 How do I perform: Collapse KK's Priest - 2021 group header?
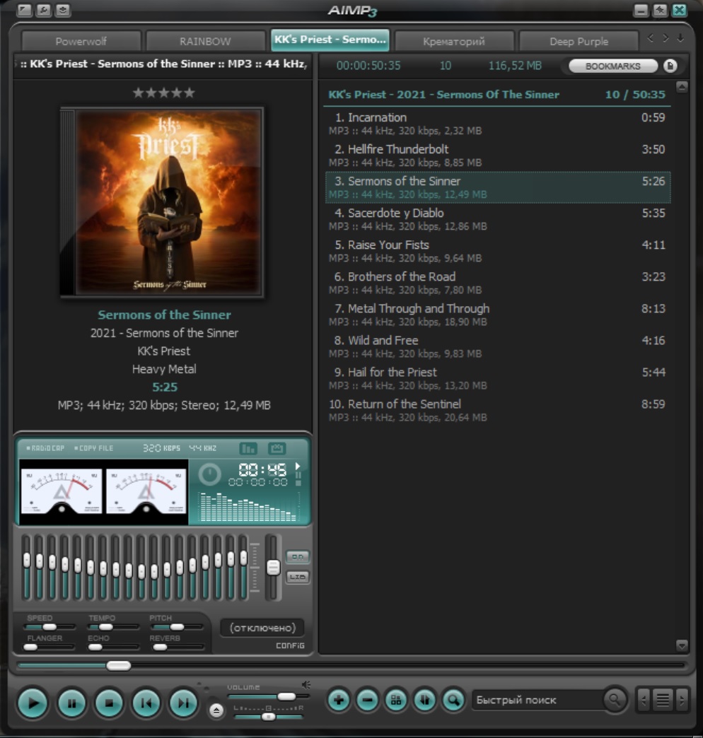click(x=497, y=95)
